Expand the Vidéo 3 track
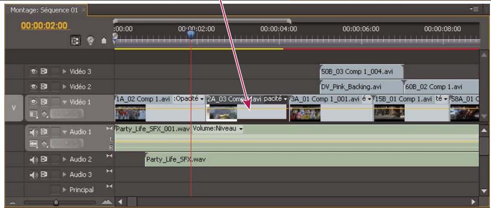The width and height of the screenshot is (491, 208). pyautogui.click(x=65, y=71)
